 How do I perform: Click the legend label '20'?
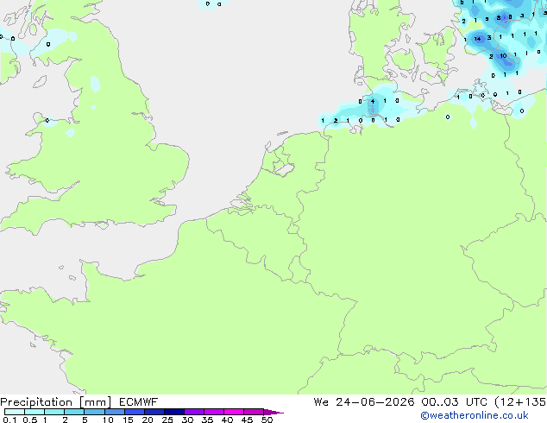[148, 420]
